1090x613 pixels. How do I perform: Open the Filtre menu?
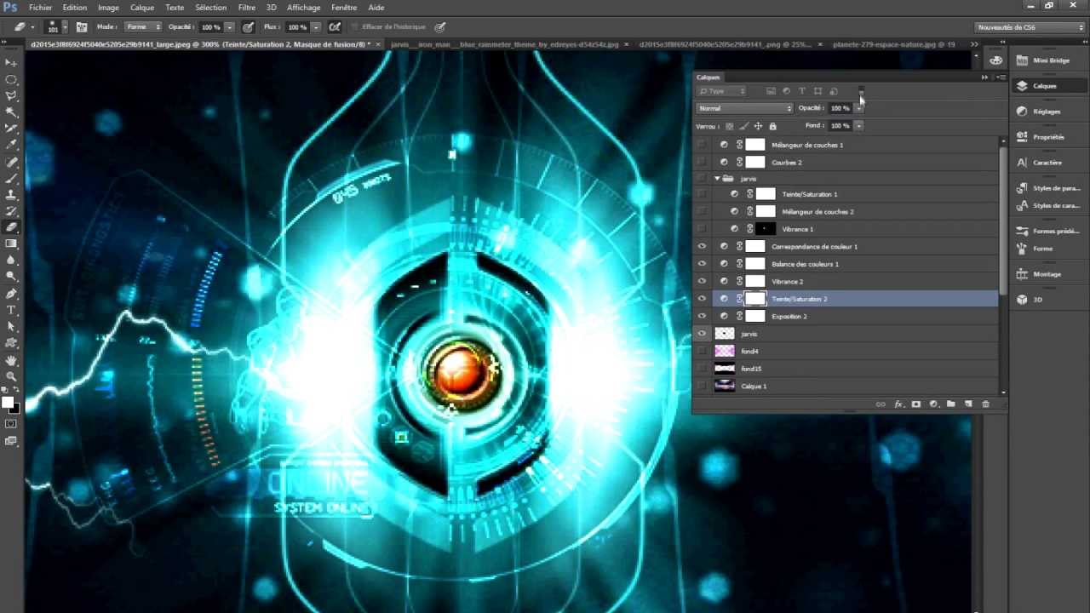[247, 8]
